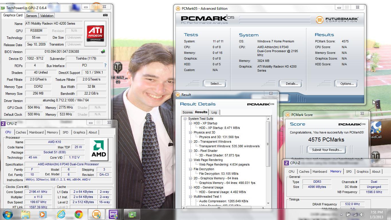Launch Windows Media Player from taskbar
This screenshot has height=220, width=391.
click(43, 214)
